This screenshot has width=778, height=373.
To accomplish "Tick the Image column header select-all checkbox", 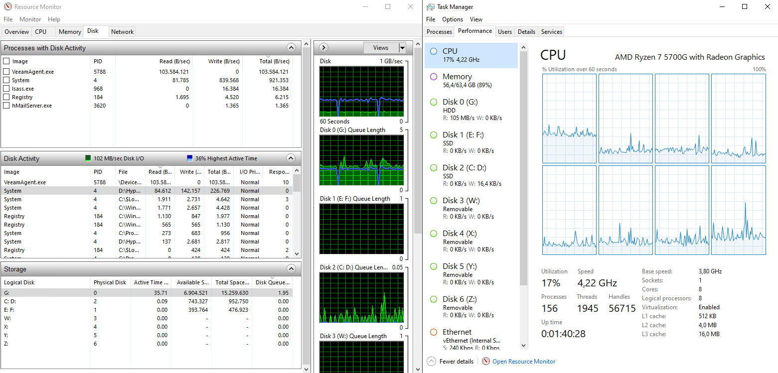I will tap(6, 61).
